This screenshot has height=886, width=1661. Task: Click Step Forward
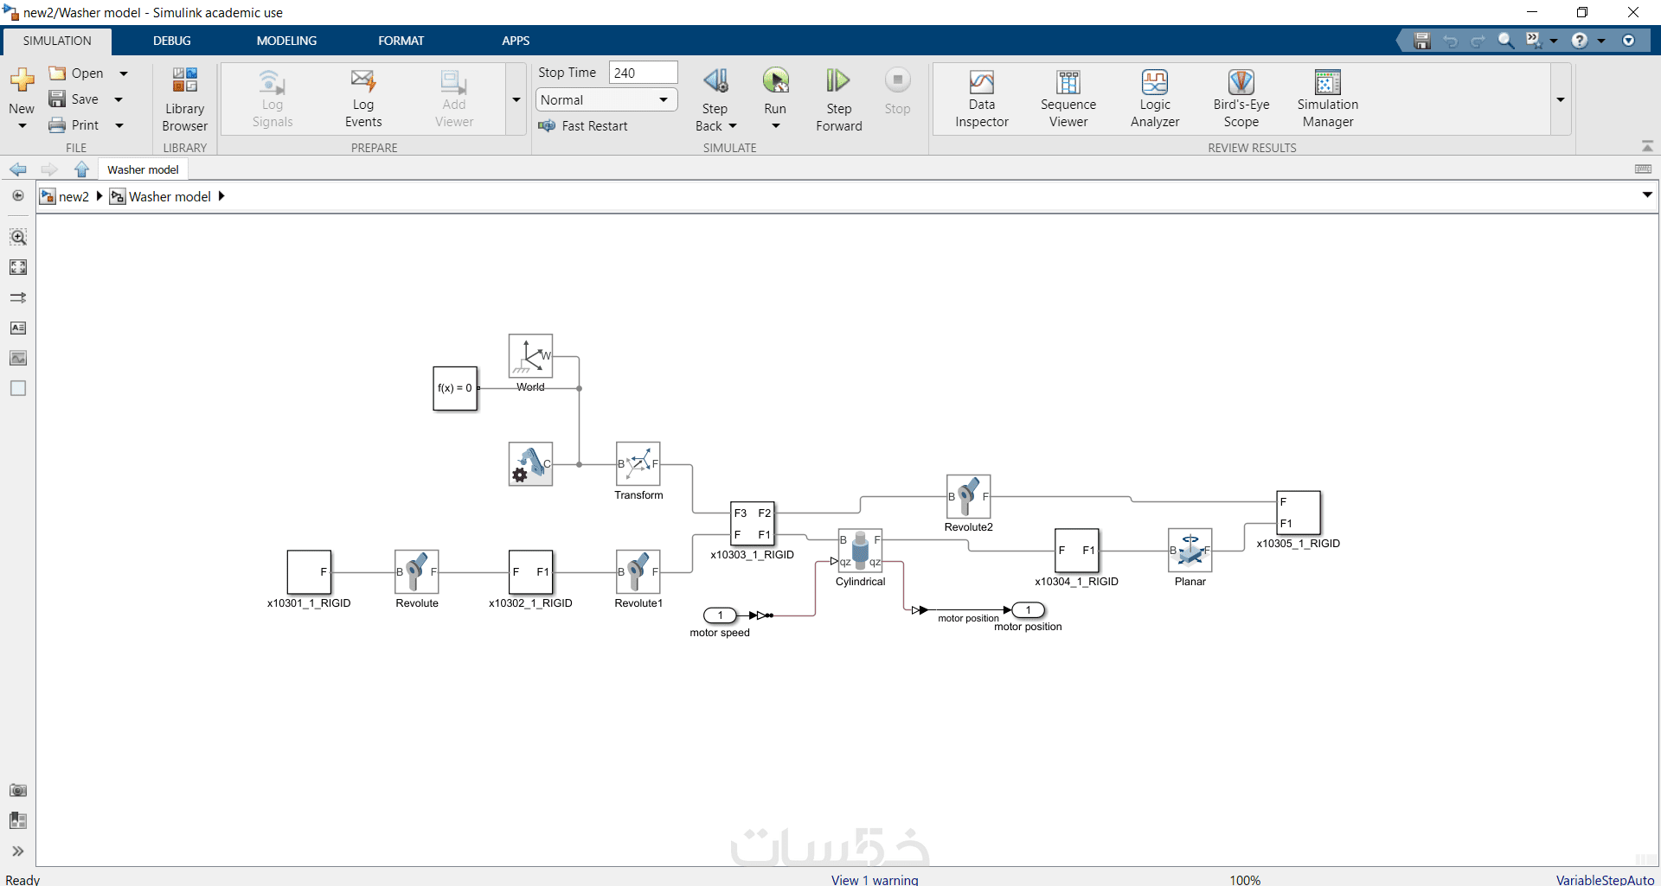(x=838, y=99)
